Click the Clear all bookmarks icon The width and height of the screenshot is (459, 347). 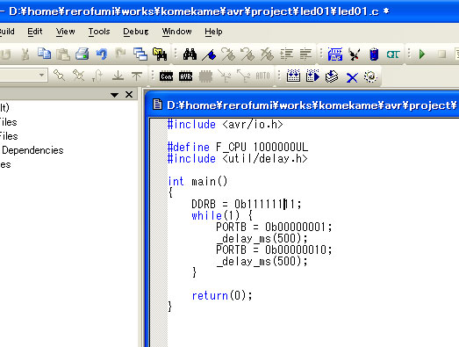(x=267, y=54)
